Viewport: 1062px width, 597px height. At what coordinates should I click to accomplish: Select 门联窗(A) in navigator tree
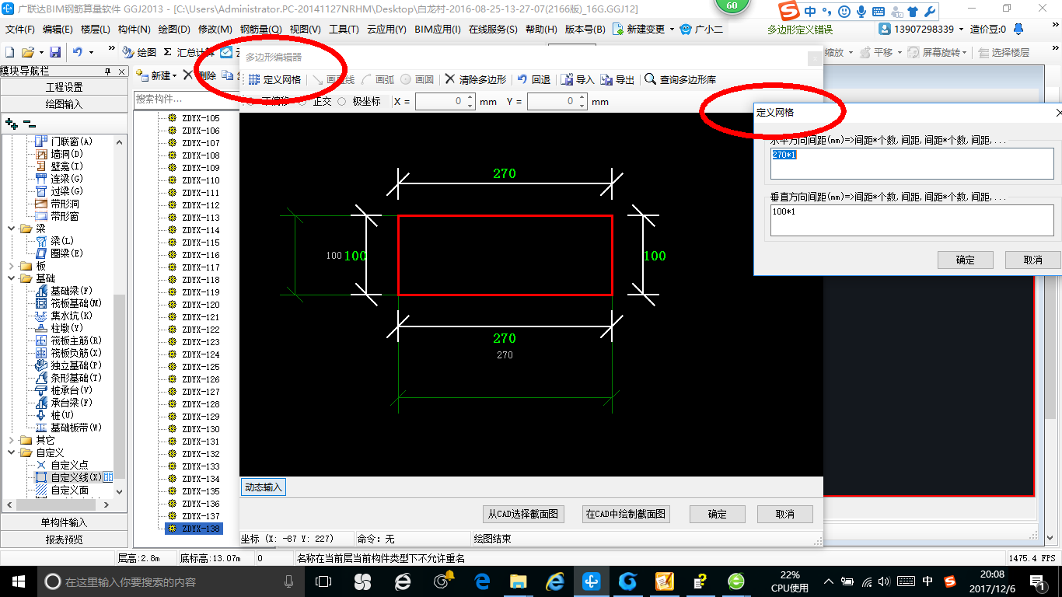coord(72,141)
